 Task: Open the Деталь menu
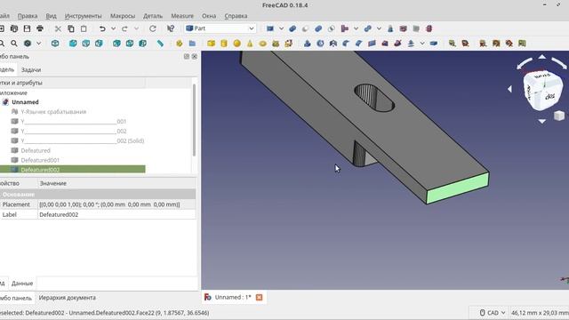(153, 16)
